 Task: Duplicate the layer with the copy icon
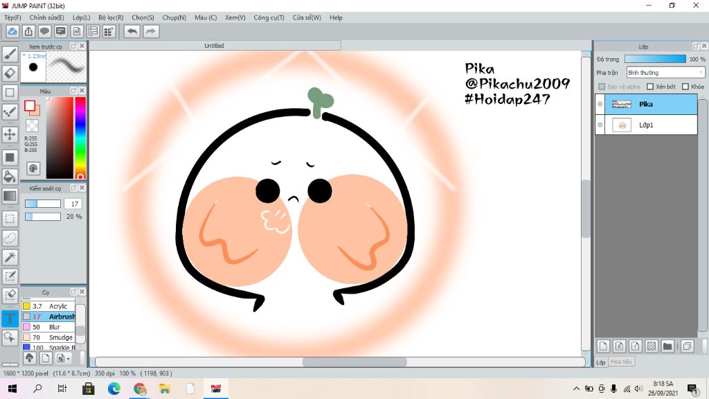[x=687, y=346]
